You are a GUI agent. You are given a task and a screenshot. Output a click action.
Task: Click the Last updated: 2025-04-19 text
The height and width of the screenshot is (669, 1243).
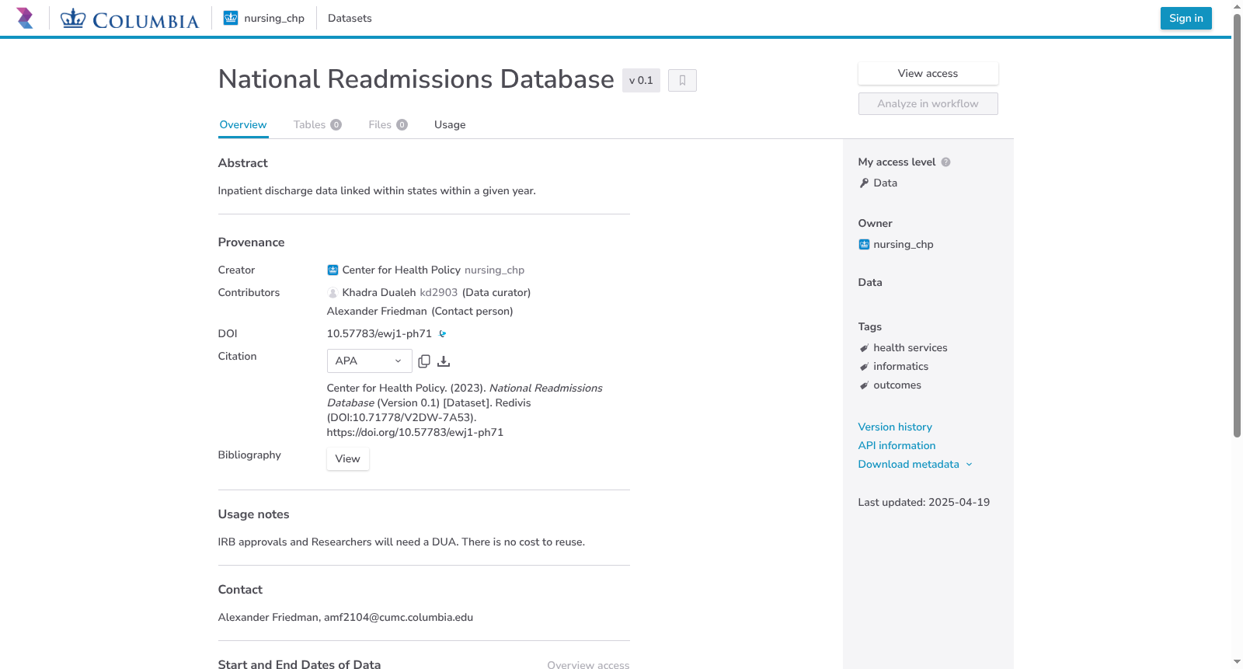pos(924,503)
